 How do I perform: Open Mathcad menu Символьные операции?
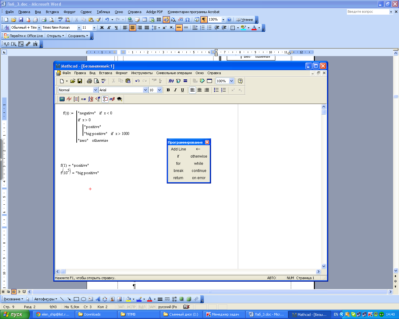click(174, 73)
